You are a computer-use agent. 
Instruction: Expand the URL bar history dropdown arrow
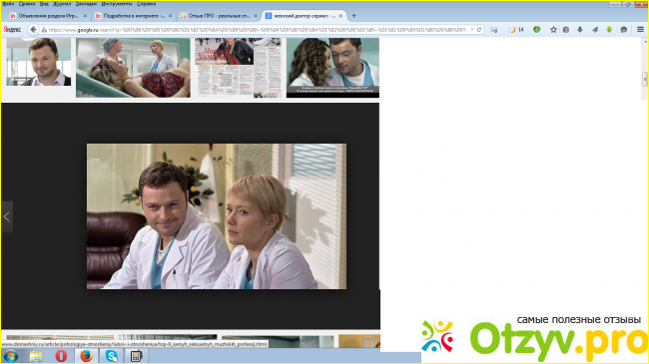472,30
